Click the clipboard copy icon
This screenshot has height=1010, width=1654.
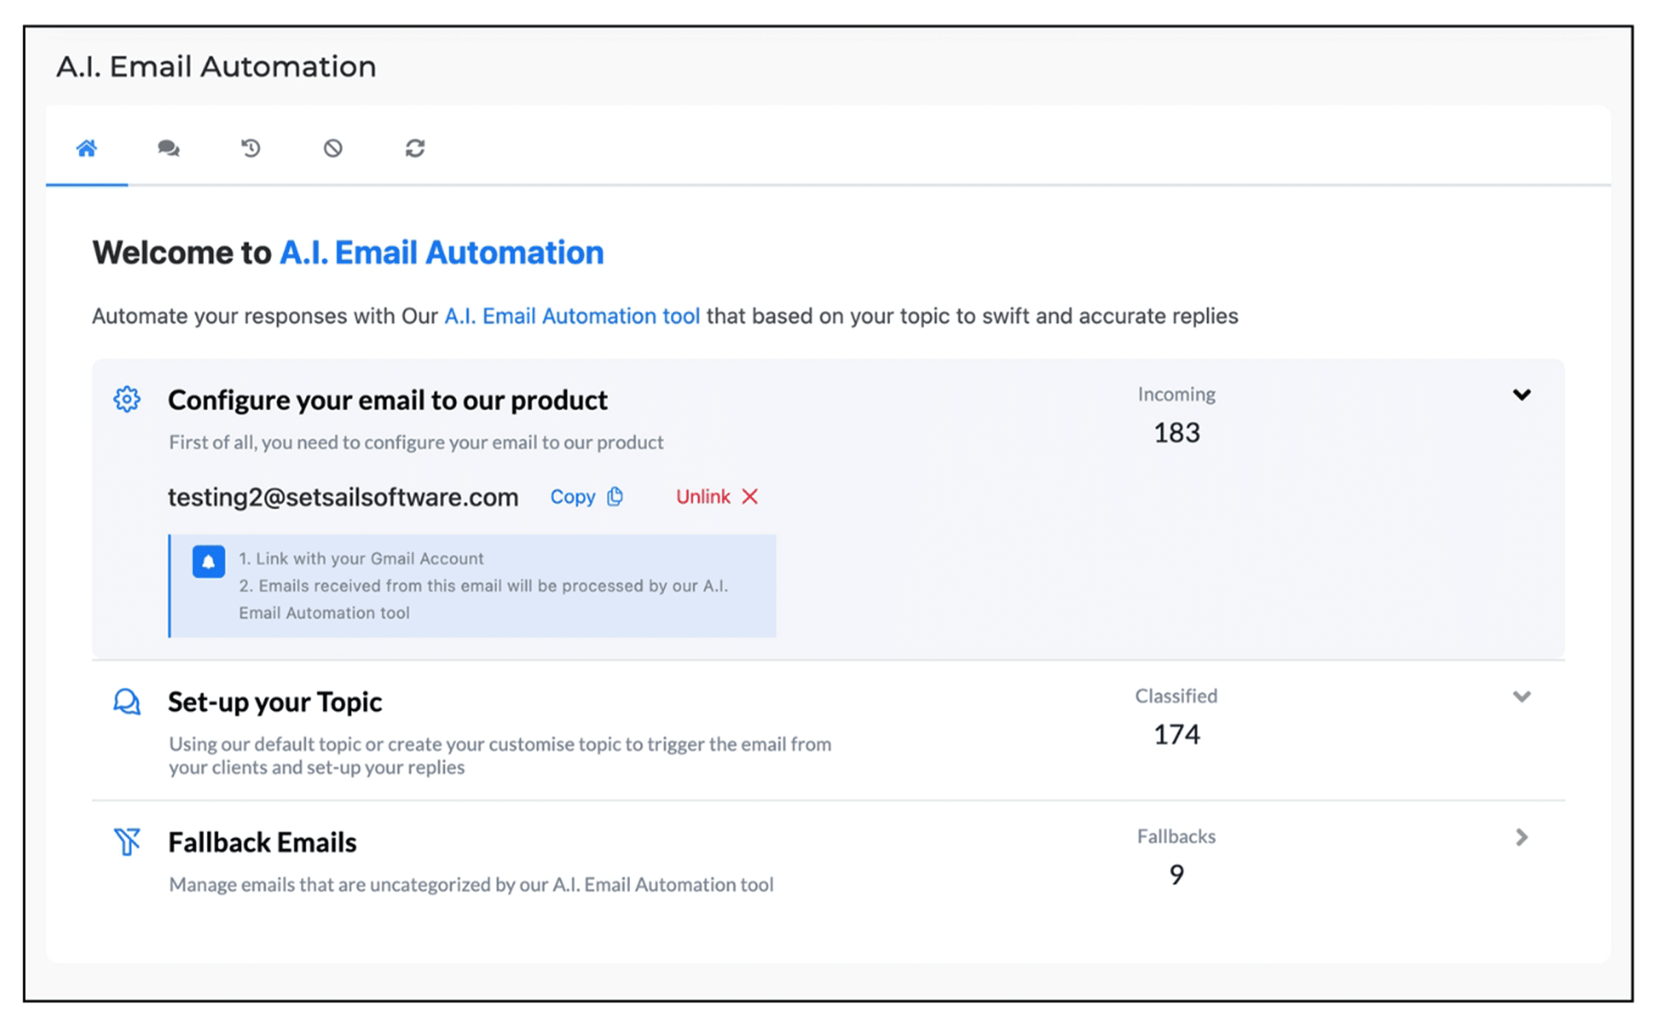[x=615, y=496]
